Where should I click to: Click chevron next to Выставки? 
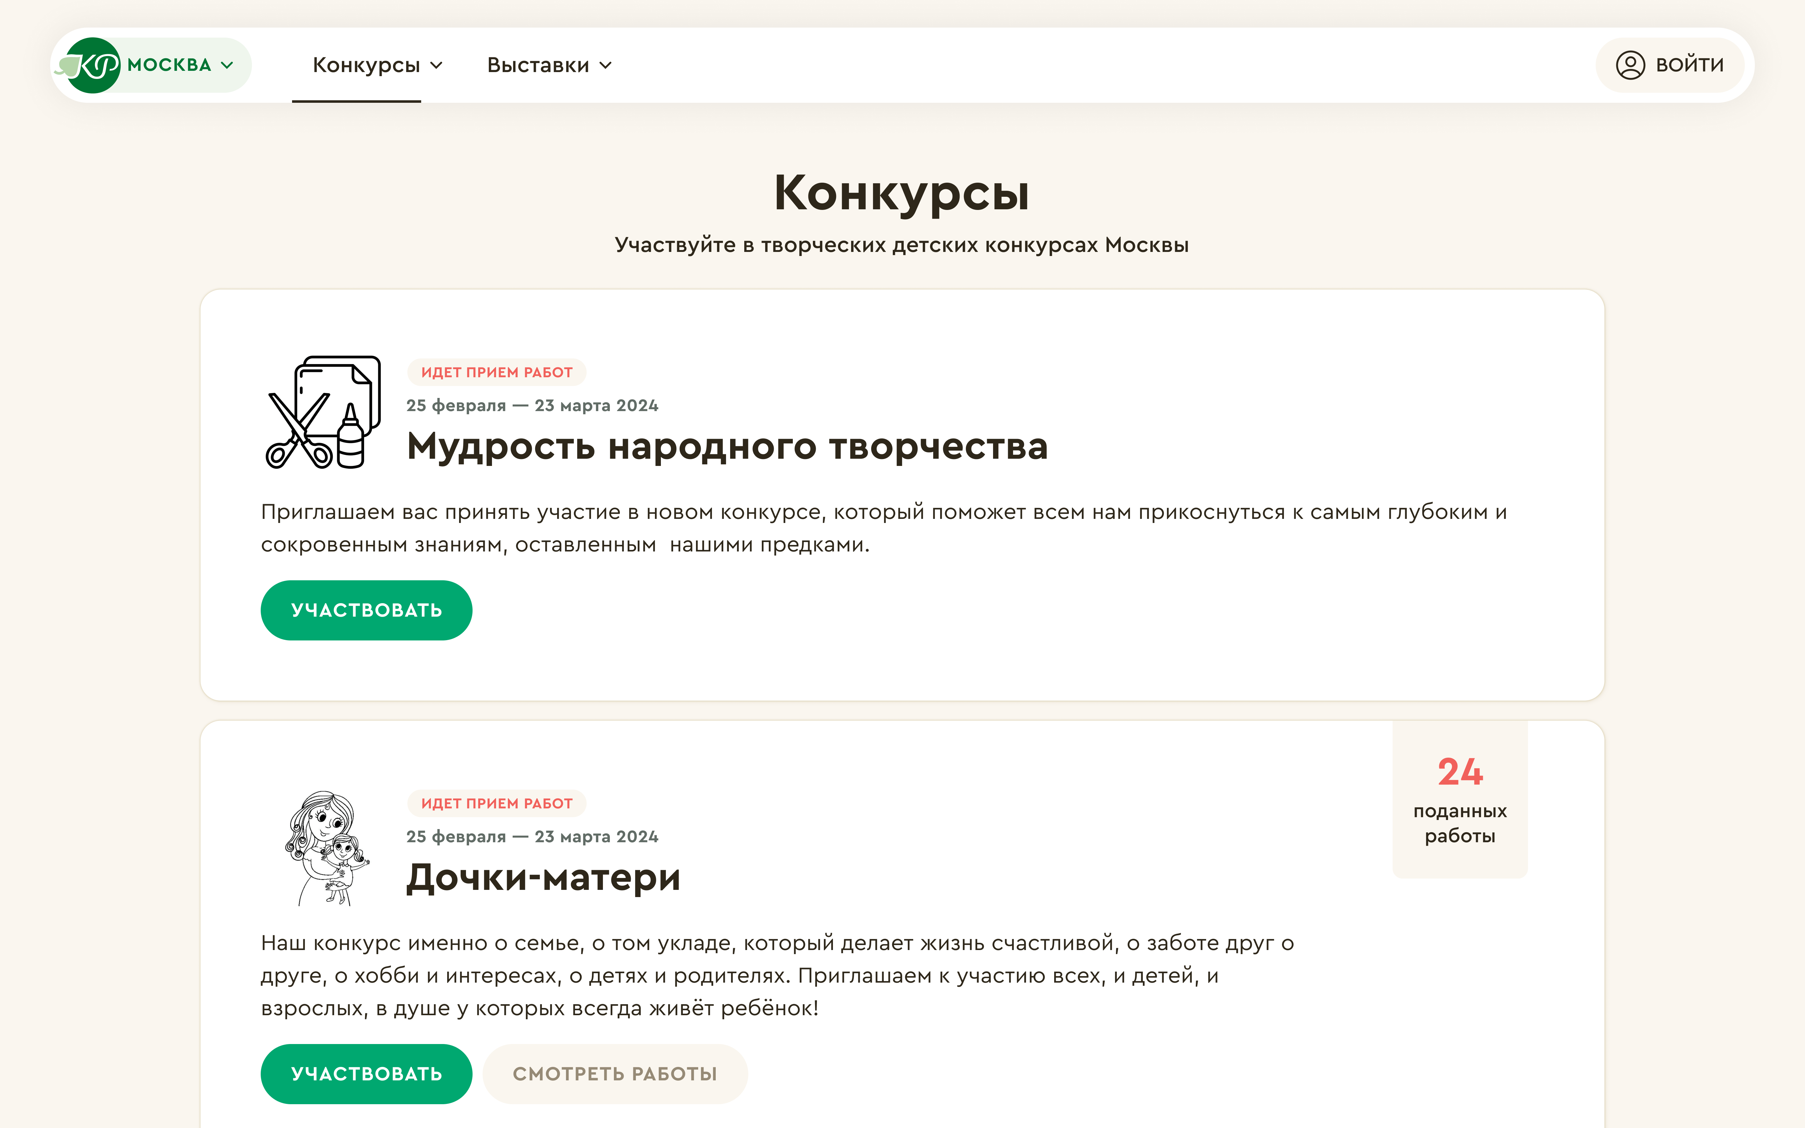pos(606,66)
